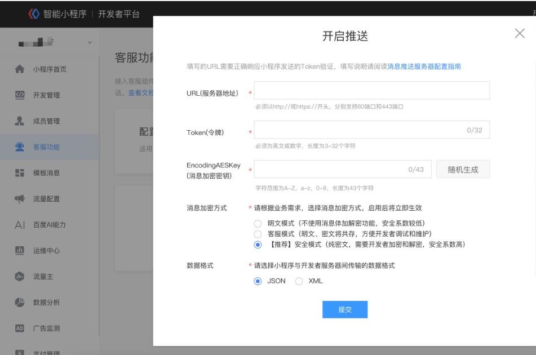Click the person icon beside 成员管理
Viewport: 536px width, 355px height.
tap(20, 121)
